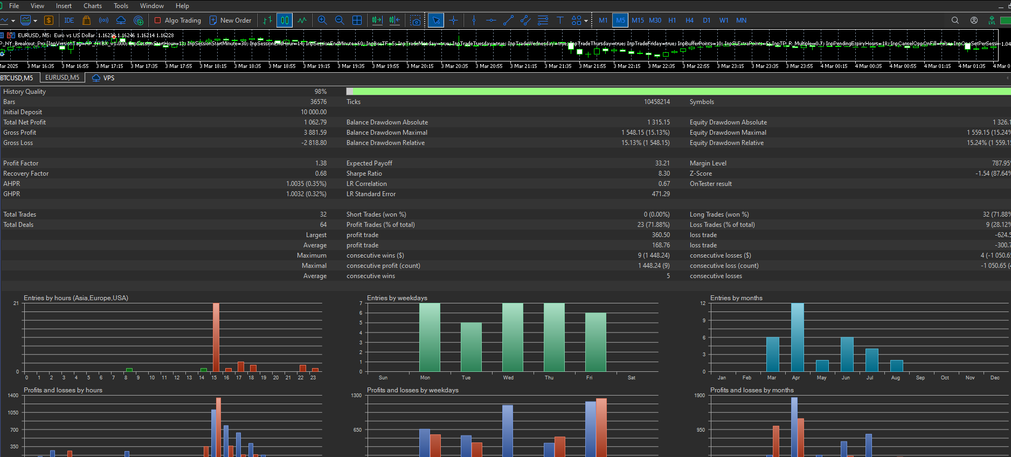
Task: Switch to the BTCUSD,M5 chart tab
Action: 17,78
